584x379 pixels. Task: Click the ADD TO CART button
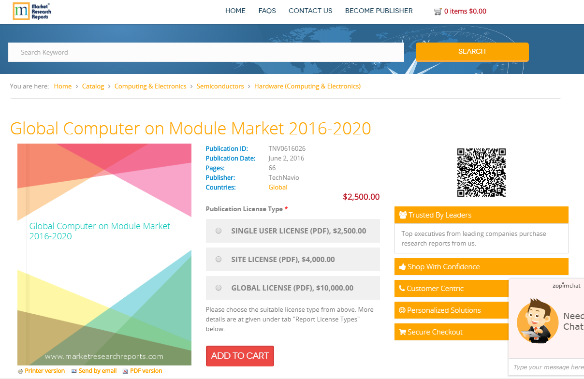tap(240, 356)
